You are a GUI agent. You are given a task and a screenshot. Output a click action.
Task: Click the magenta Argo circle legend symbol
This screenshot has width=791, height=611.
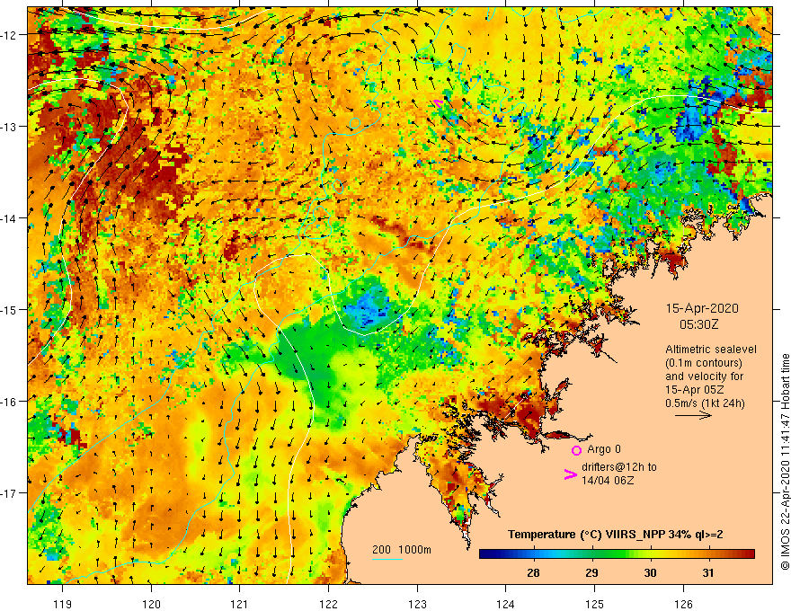tap(576, 450)
